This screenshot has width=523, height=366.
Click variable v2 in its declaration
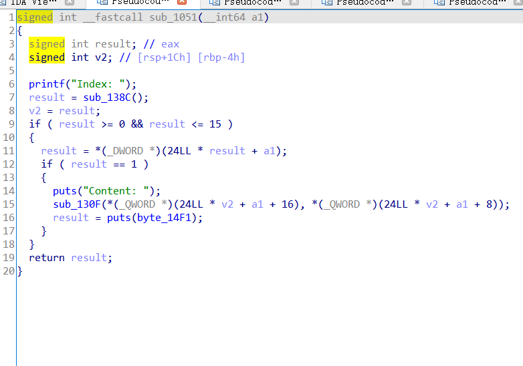[x=101, y=57]
